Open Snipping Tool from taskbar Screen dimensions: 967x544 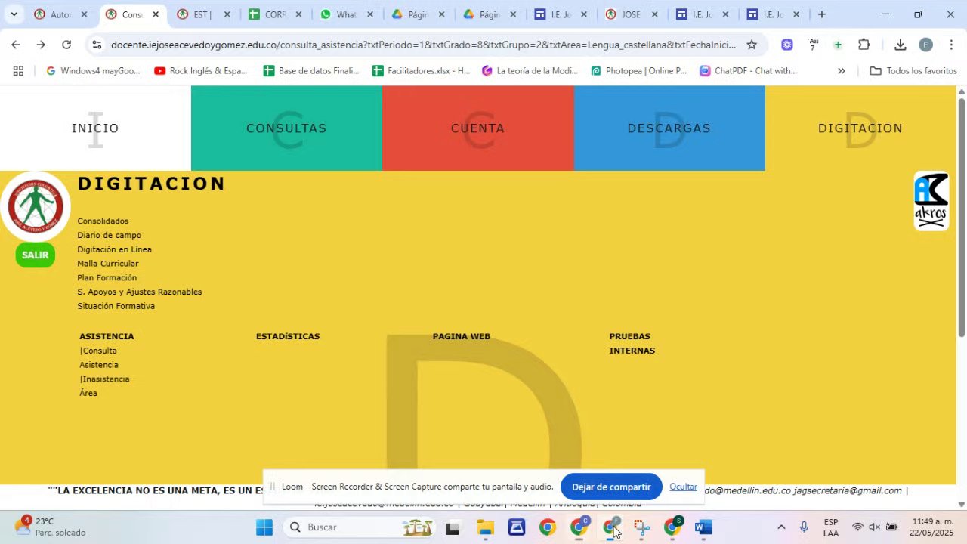tap(641, 527)
